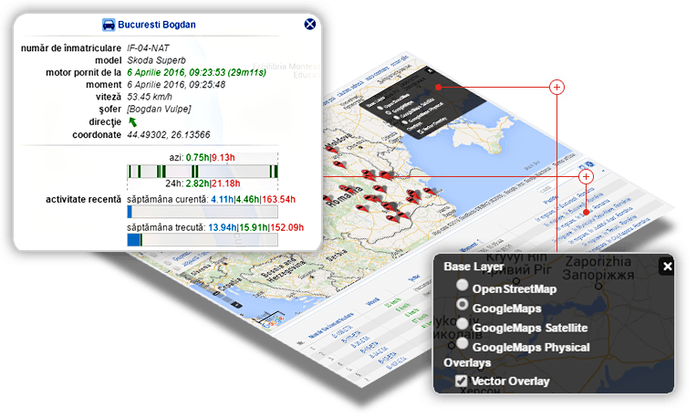Close the Bucuresti Bogdan vehicle info popup
697x419 pixels.
(310, 26)
